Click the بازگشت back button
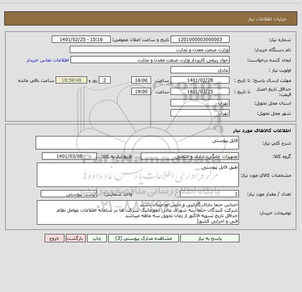This screenshot has height=292, width=302. (x=75, y=238)
